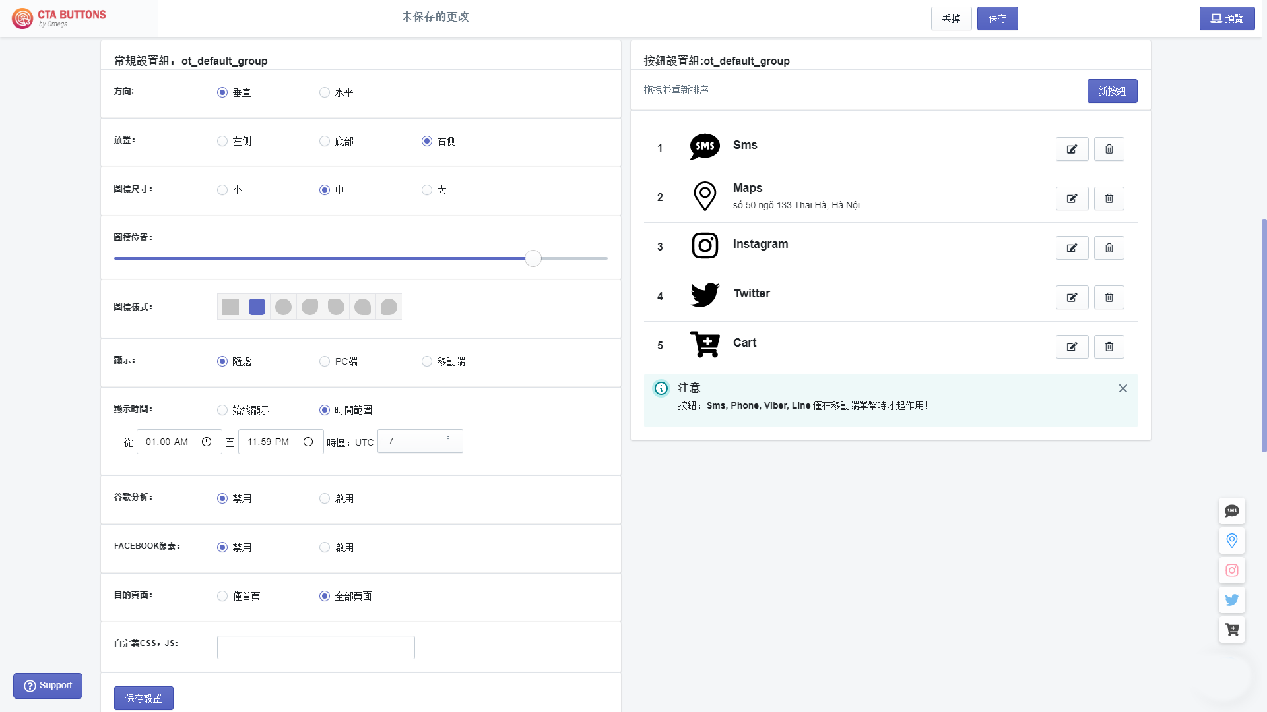
Task: Click the Sms speech bubble icon in the list
Action: click(x=705, y=146)
